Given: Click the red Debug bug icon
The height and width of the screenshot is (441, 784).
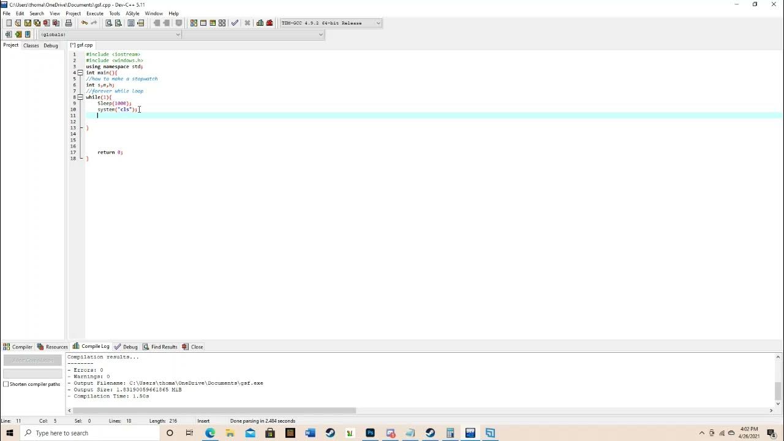Looking at the screenshot, I should click(269, 23).
